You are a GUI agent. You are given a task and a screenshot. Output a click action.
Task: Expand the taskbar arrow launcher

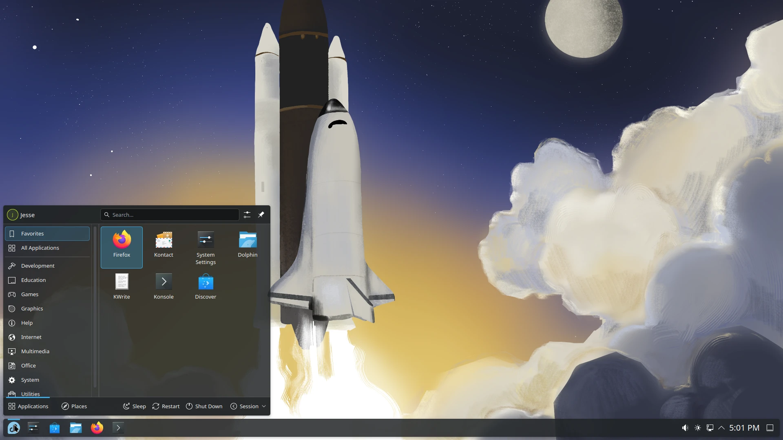point(118,428)
